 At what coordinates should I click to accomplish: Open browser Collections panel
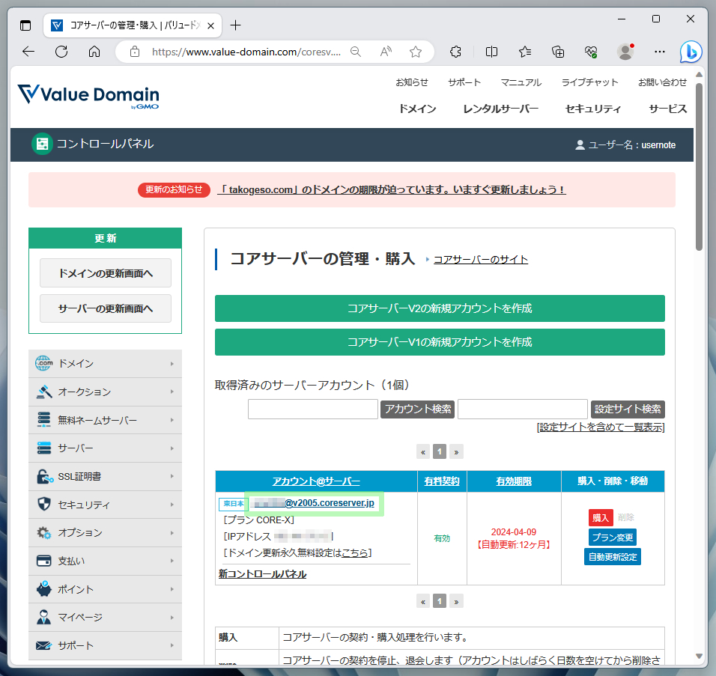(x=558, y=52)
